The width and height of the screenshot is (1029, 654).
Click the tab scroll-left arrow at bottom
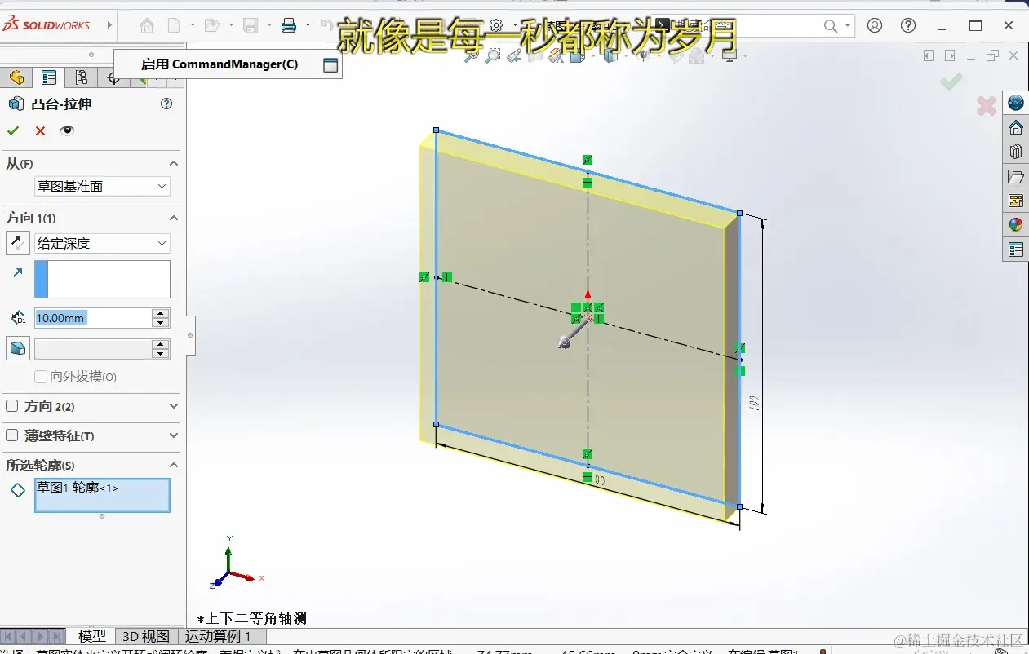[24, 636]
